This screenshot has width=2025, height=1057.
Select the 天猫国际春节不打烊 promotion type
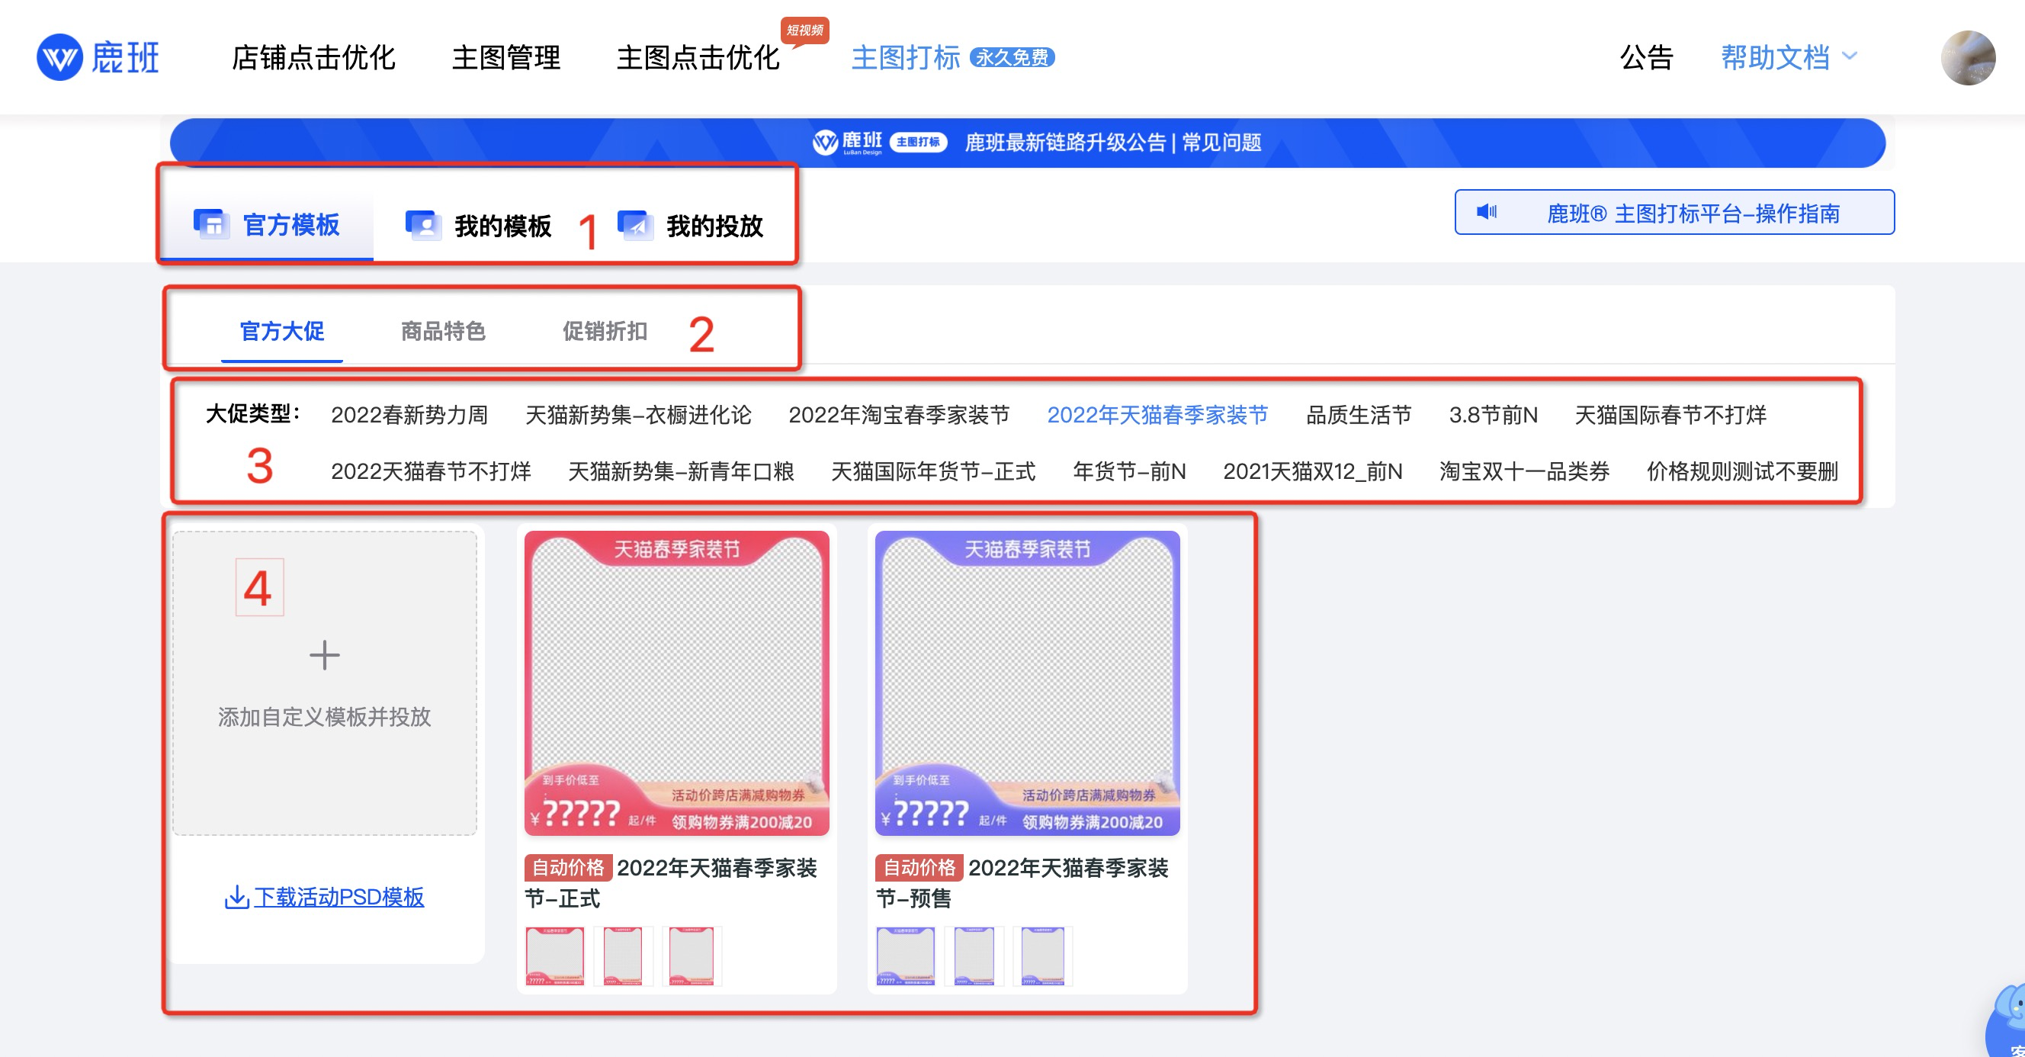(1671, 415)
